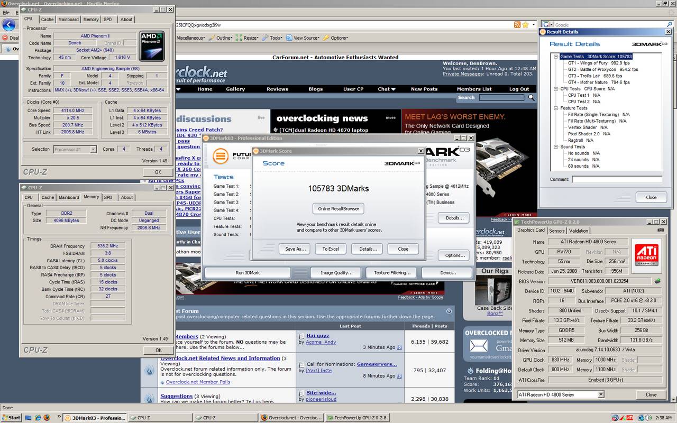The height and width of the screenshot is (423, 677).
Task: Click Save As... in 3DMark Score dialog
Action: [296, 249]
